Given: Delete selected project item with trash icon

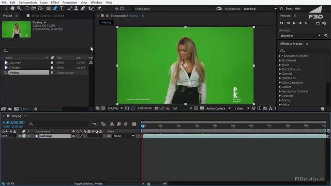Looking at the screenshot, I should click(x=36, y=109).
